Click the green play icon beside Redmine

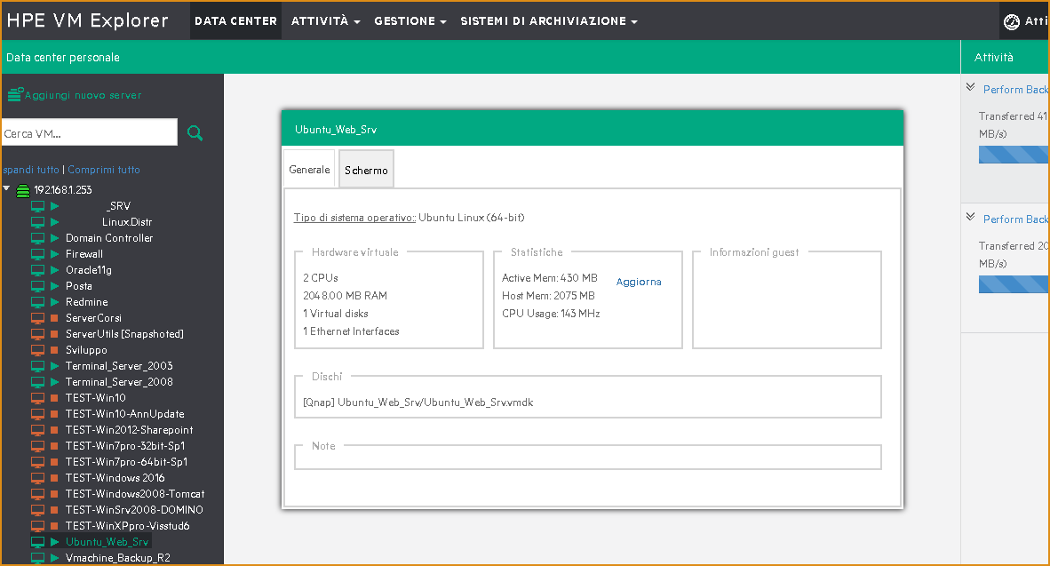pyautogui.click(x=55, y=302)
